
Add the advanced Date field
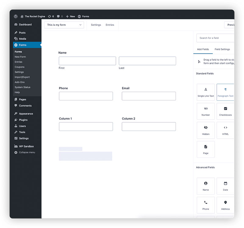(225, 186)
